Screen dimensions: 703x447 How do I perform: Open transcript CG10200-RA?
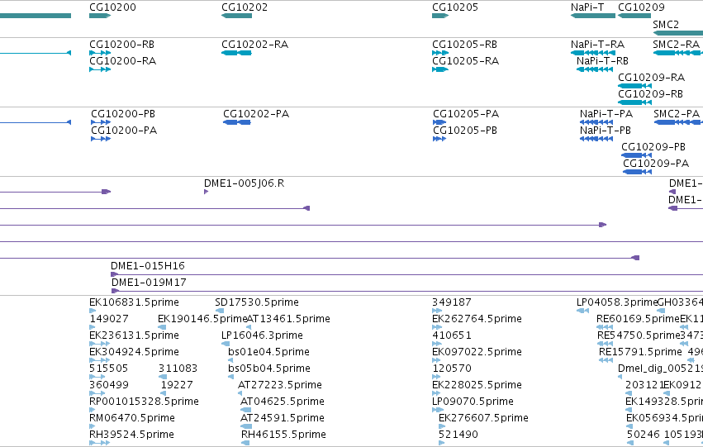click(100, 69)
